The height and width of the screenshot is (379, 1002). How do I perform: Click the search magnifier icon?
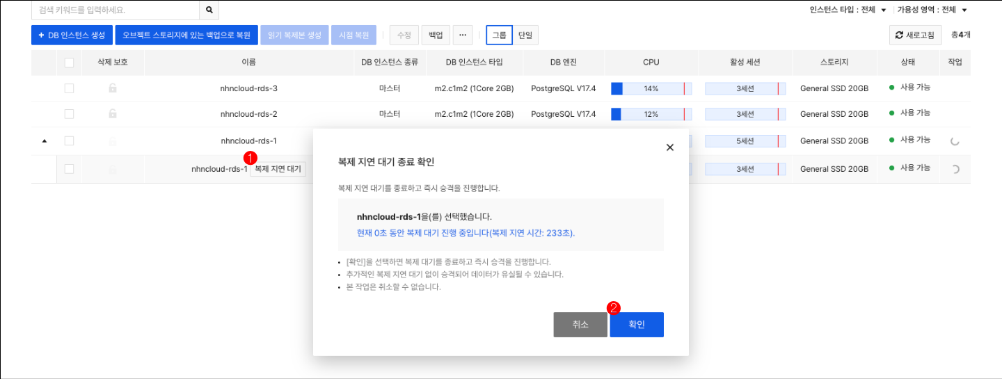(x=209, y=10)
